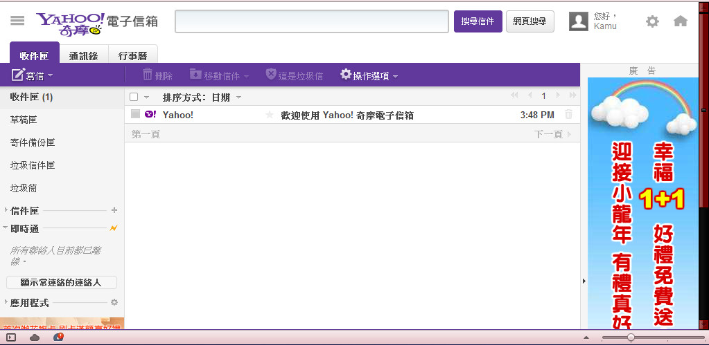
Task: Click the cloud icon in bottom bar
Action: (35, 337)
